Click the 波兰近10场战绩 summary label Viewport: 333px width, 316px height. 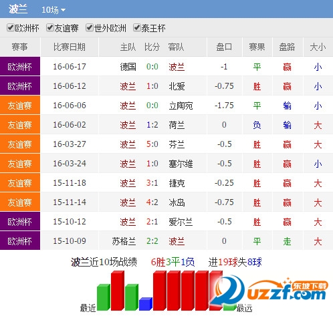[x=104, y=262]
